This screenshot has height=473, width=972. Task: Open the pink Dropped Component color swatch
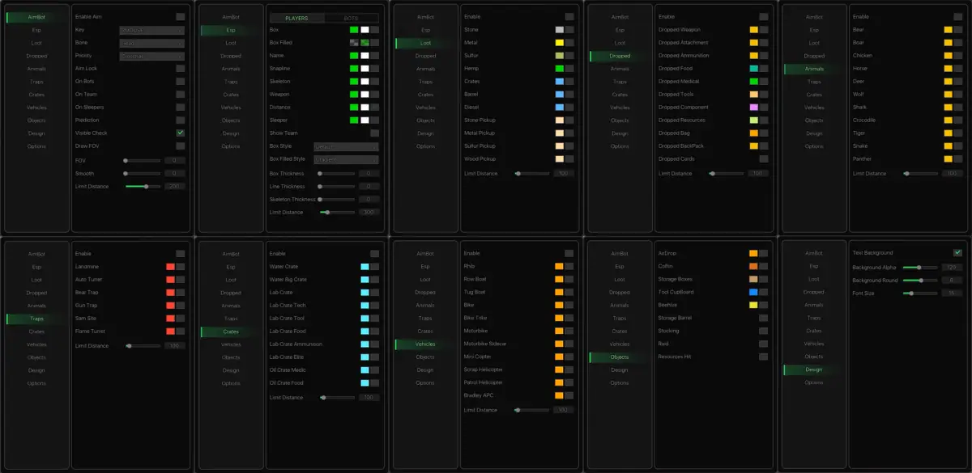(753, 108)
